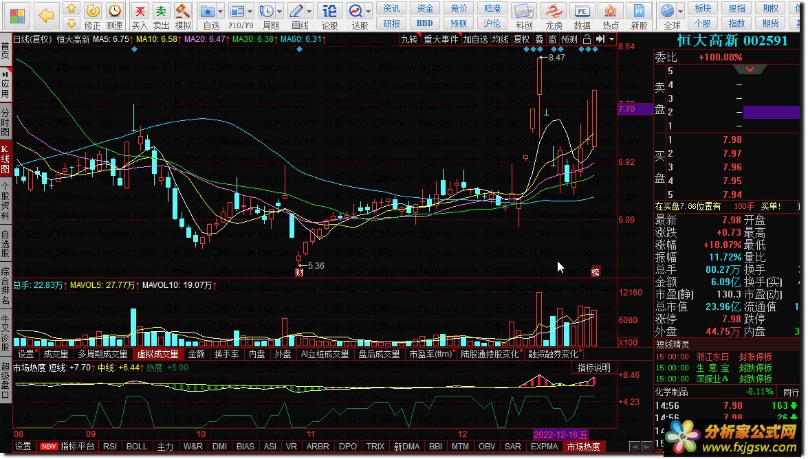
Task: Toggle 均线 moving averages display
Action: (x=500, y=39)
